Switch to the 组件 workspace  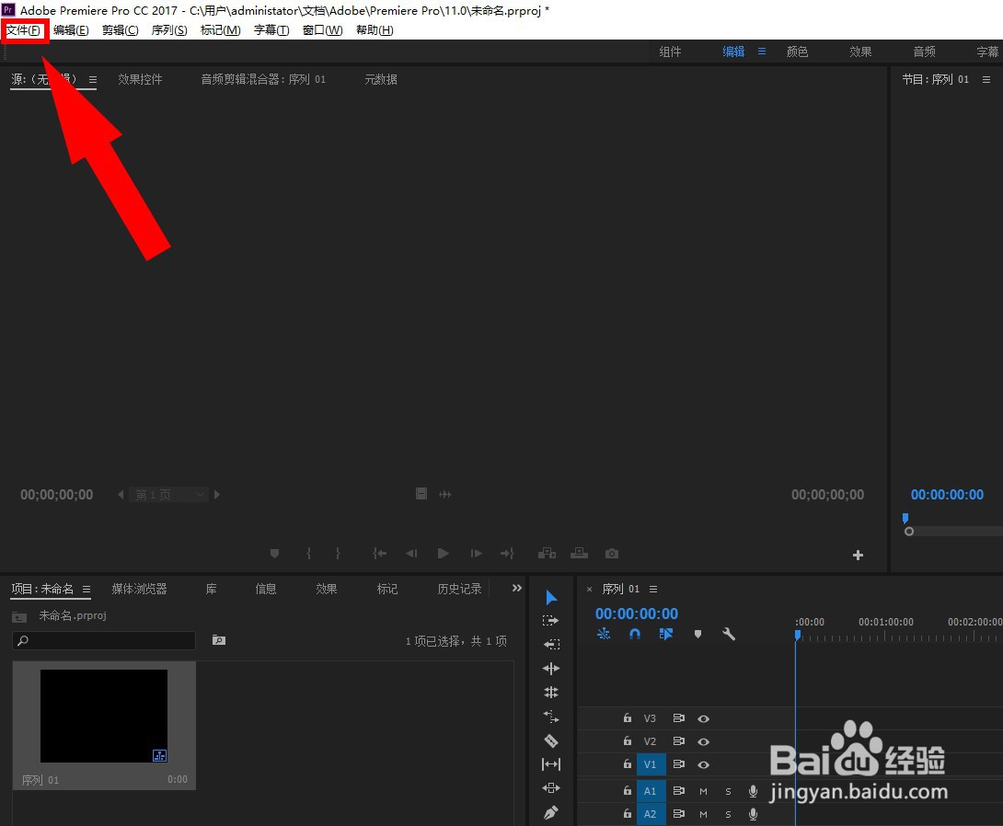click(x=670, y=52)
